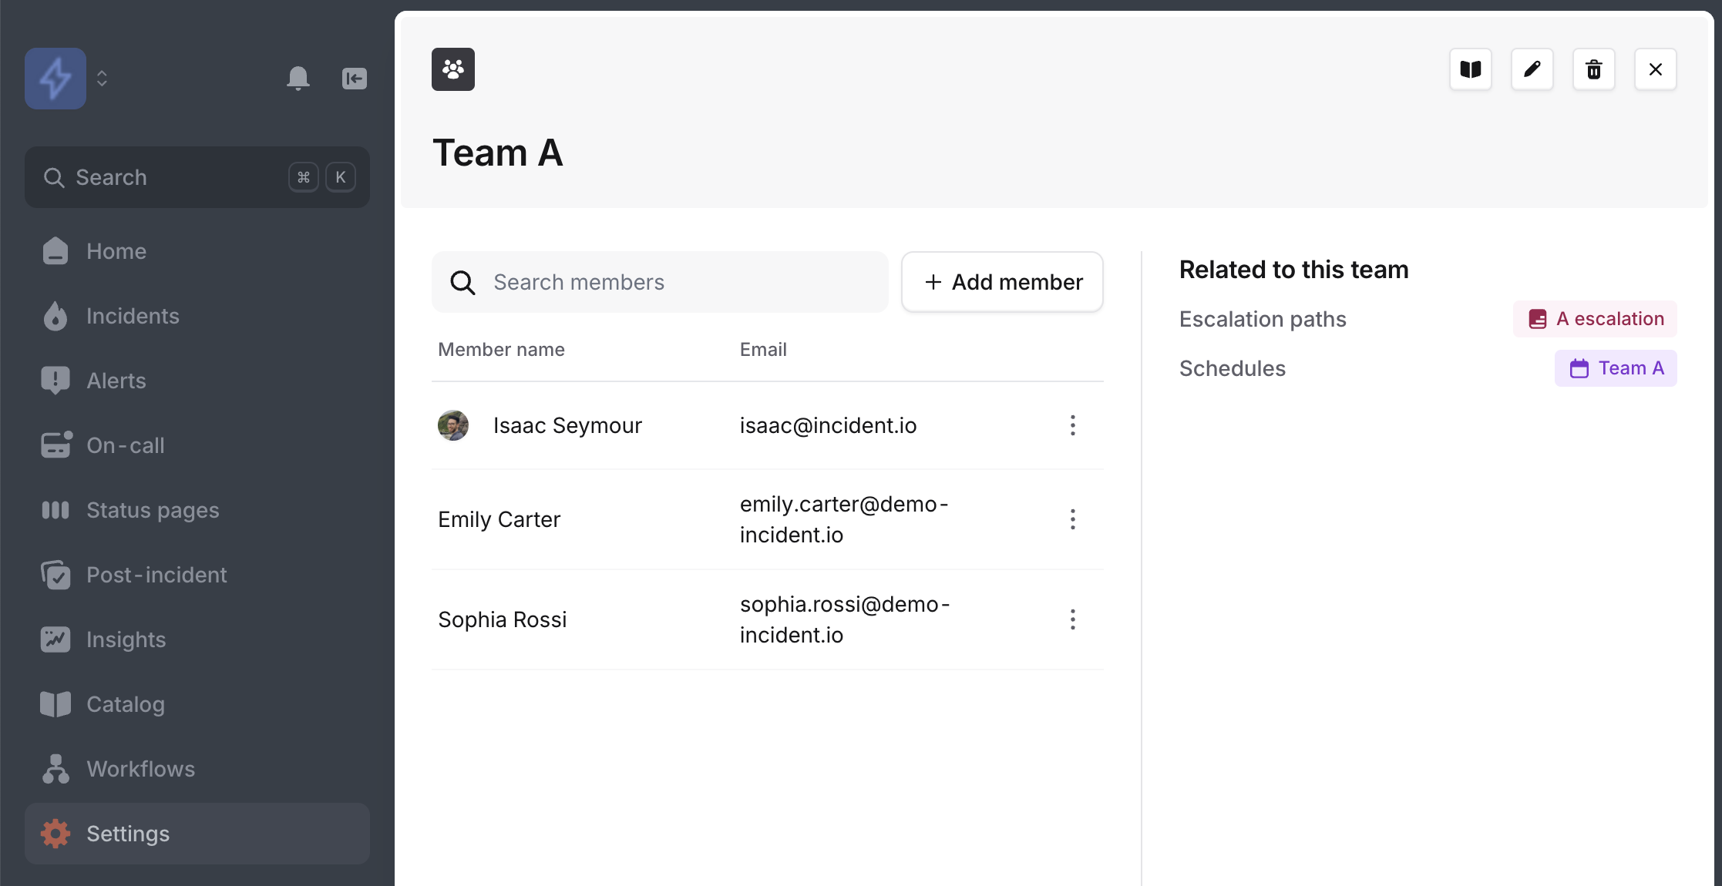Click the trash delete team icon
The image size is (1722, 886).
[1593, 69]
